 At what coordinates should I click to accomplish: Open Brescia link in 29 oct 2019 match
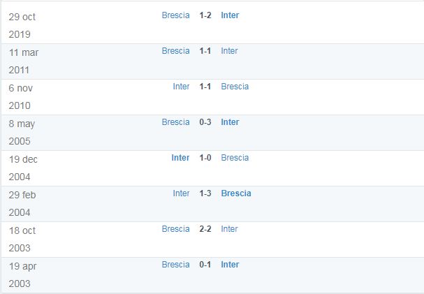pyautogui.click(x=175, y=15)
